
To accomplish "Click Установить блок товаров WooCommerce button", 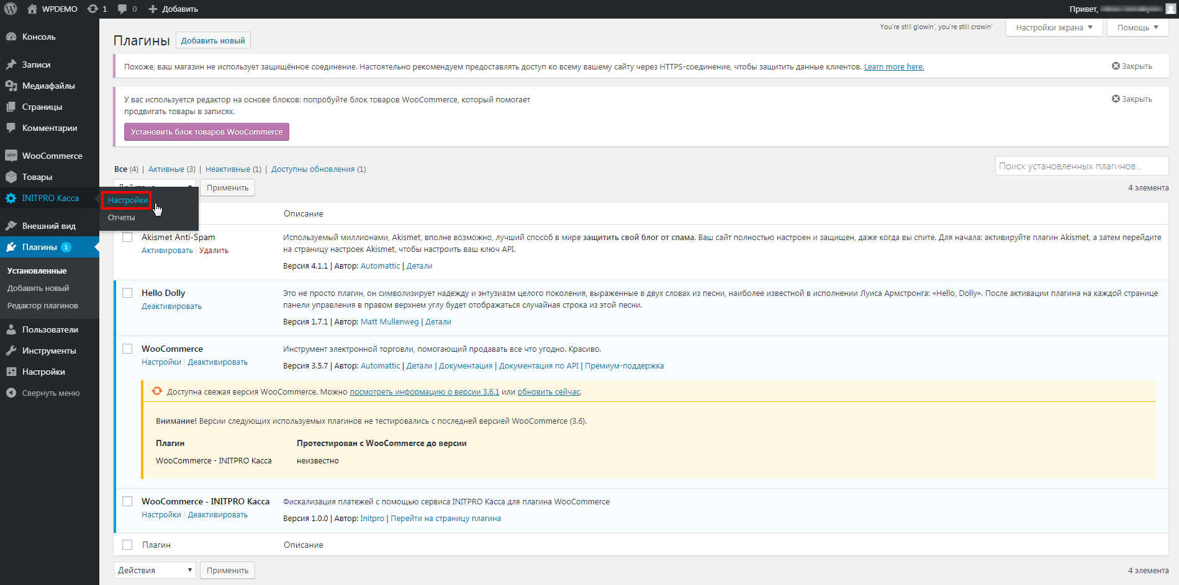I will (x=207, y=132).
